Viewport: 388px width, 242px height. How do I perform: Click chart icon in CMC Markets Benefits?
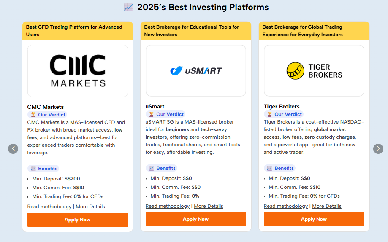point(33,169)
